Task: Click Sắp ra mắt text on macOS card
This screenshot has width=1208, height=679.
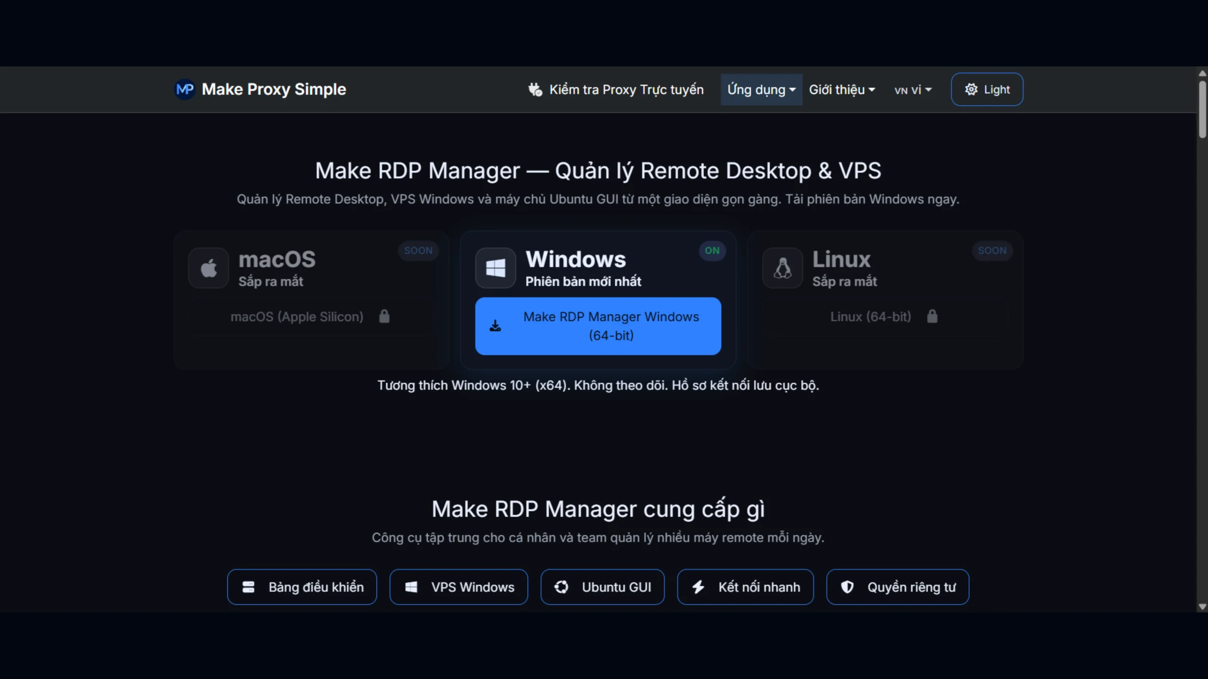Action: coord(271,282)
